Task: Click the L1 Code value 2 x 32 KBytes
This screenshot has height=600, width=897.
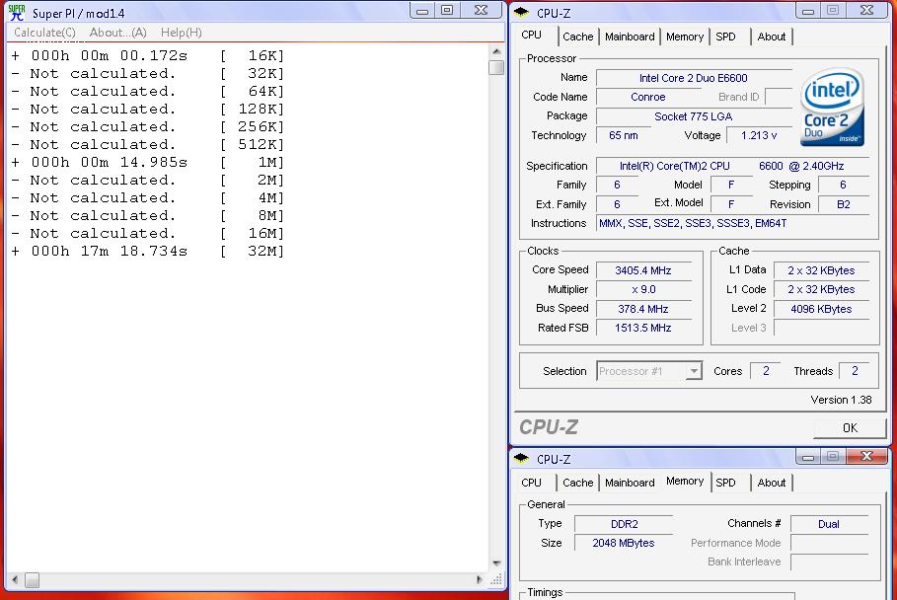Action: point(821,289)
